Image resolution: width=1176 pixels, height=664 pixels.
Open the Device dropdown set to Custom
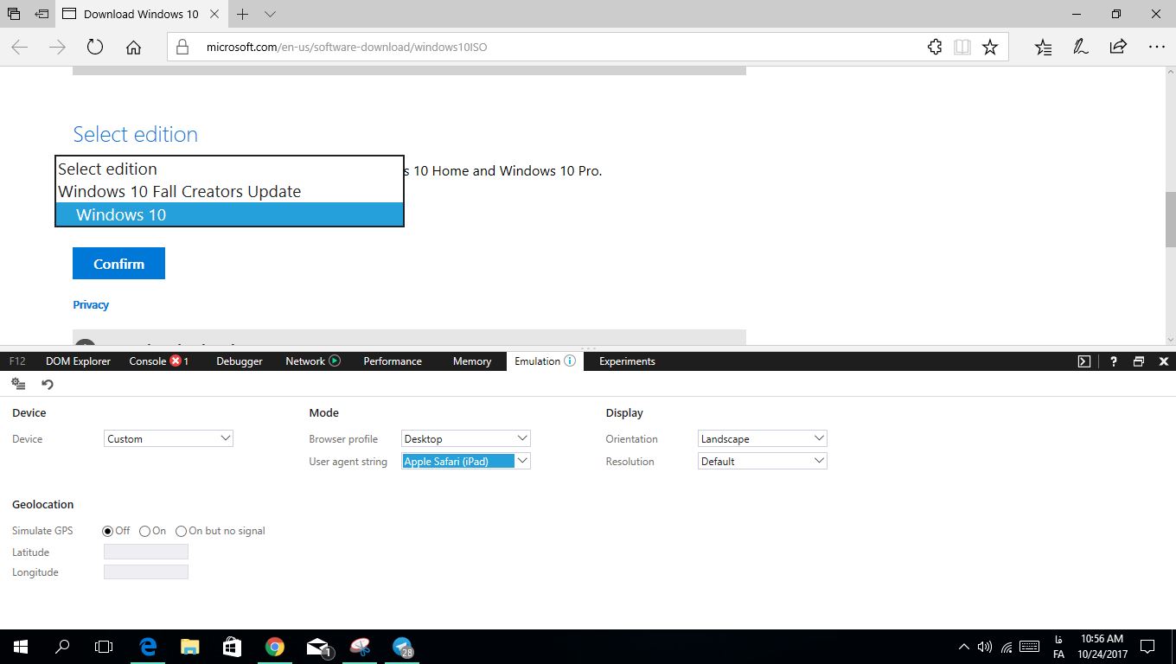pyautogui.click(x=169, y=438)
